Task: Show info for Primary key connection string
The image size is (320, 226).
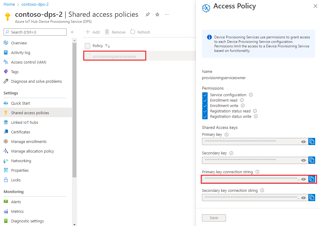Action: point(257,172)
